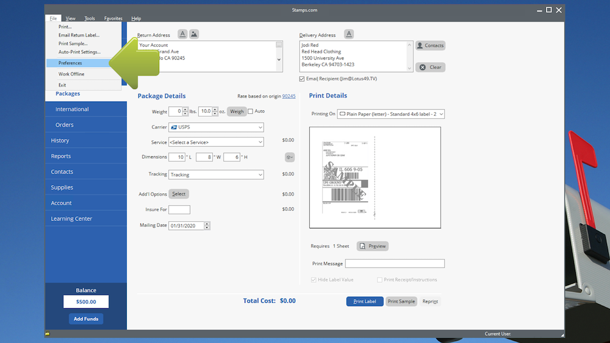This screenshot has width=610, height=343.
Task: Clear the delivery address with the X button
Action: [430, 67]
